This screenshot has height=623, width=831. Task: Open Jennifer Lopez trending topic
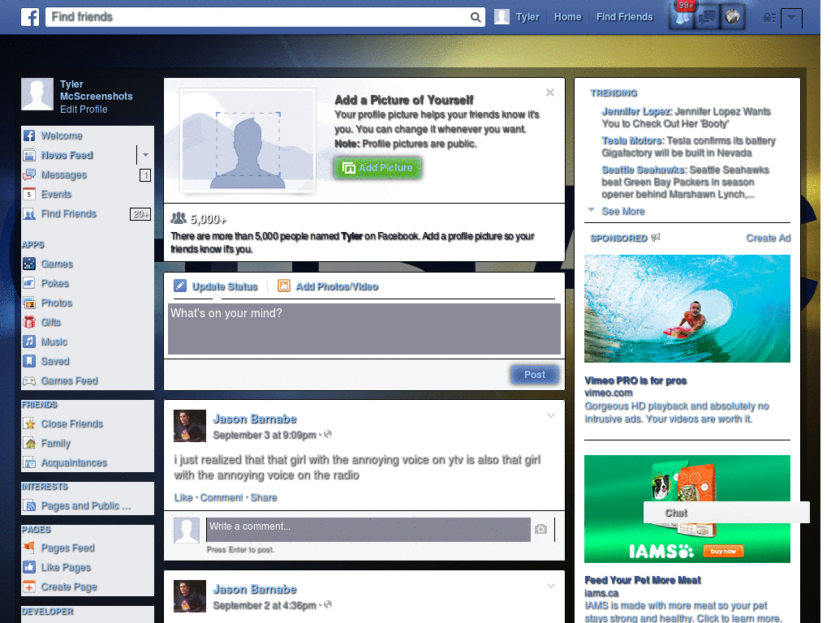point(636,112)
